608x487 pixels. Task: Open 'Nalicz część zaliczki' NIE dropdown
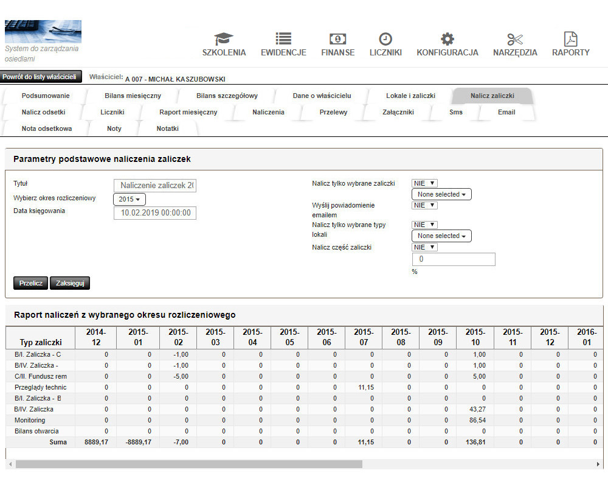(424, 247)
